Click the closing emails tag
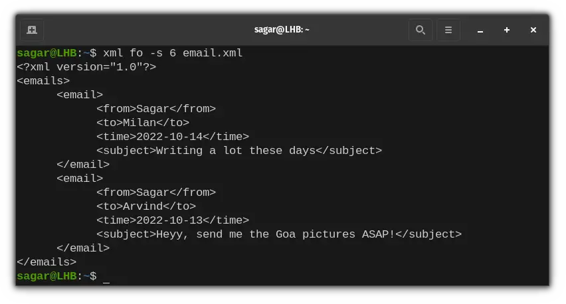 click(x=47, y=262)
